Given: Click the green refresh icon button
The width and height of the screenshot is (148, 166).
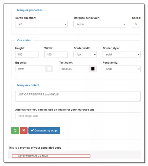Looking at the screenshot, I should pos(15,131).
